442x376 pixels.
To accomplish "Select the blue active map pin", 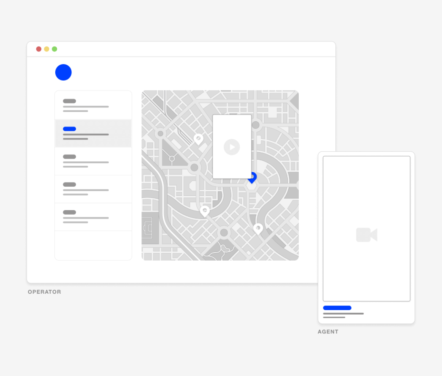I will 252,178.
